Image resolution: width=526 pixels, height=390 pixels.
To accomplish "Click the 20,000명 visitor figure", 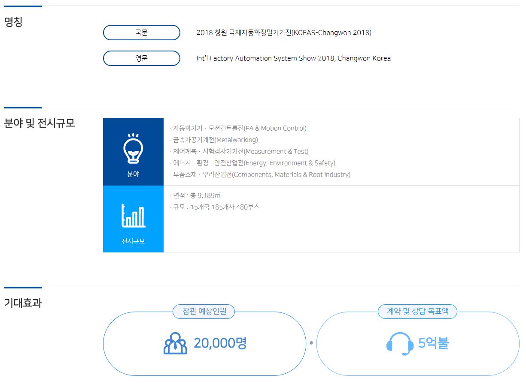I will pyautogui.click(x=220, y=343).
